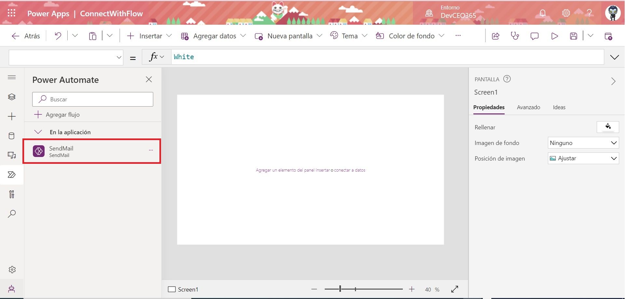
Task: Click the Power Apps title in header
Action: coord(48,13)
